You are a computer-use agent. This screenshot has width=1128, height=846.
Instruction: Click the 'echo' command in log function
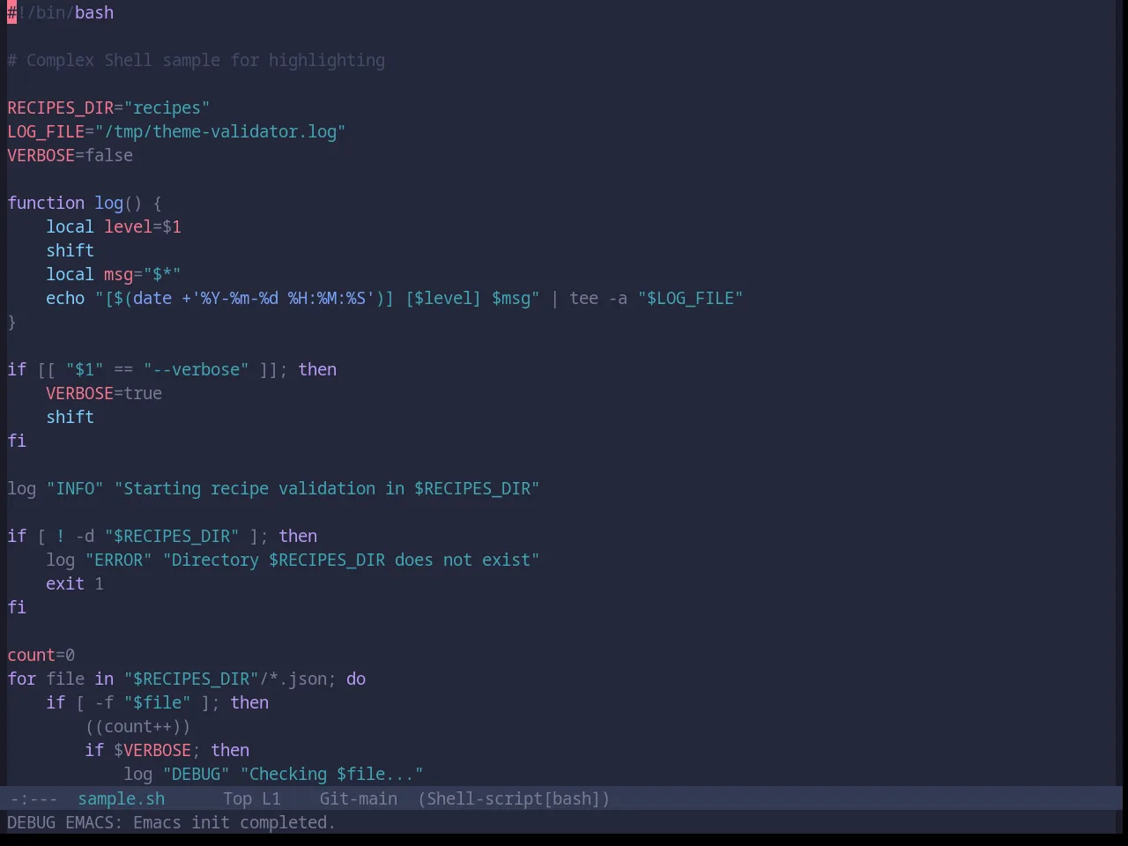click(x=65, y=298)
